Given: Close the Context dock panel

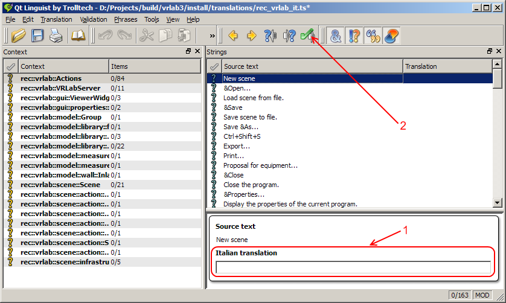Looking at the screenshot, I should [x=197, y=51].
